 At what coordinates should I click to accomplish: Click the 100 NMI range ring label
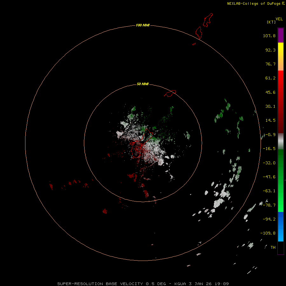point(143,25)
